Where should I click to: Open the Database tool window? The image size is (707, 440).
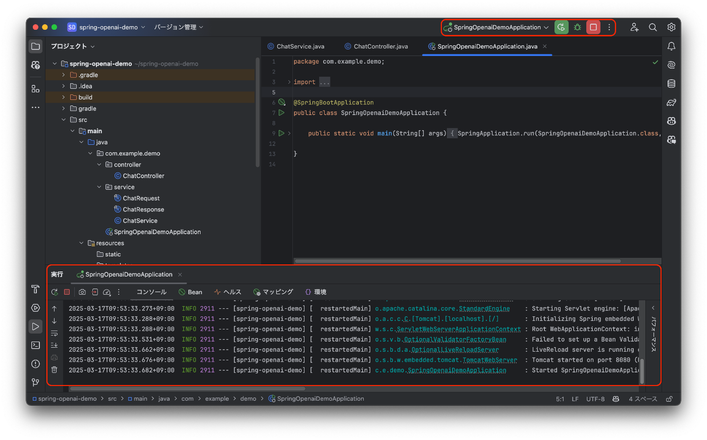671,83
